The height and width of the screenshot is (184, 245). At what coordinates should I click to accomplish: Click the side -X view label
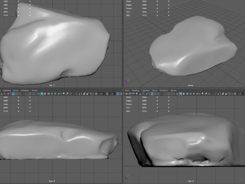[191, 181]
